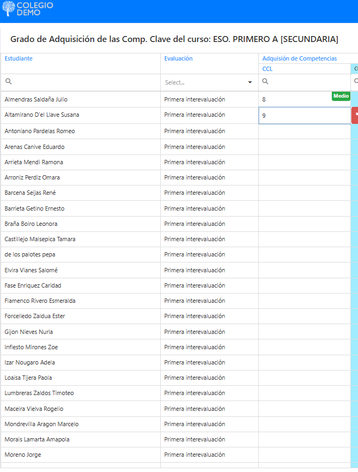This screenshot has width=358, height=472.
Task: Click CCL cell for Castillejo Malsepica Tamara
Action: click(x=304, y=239)
